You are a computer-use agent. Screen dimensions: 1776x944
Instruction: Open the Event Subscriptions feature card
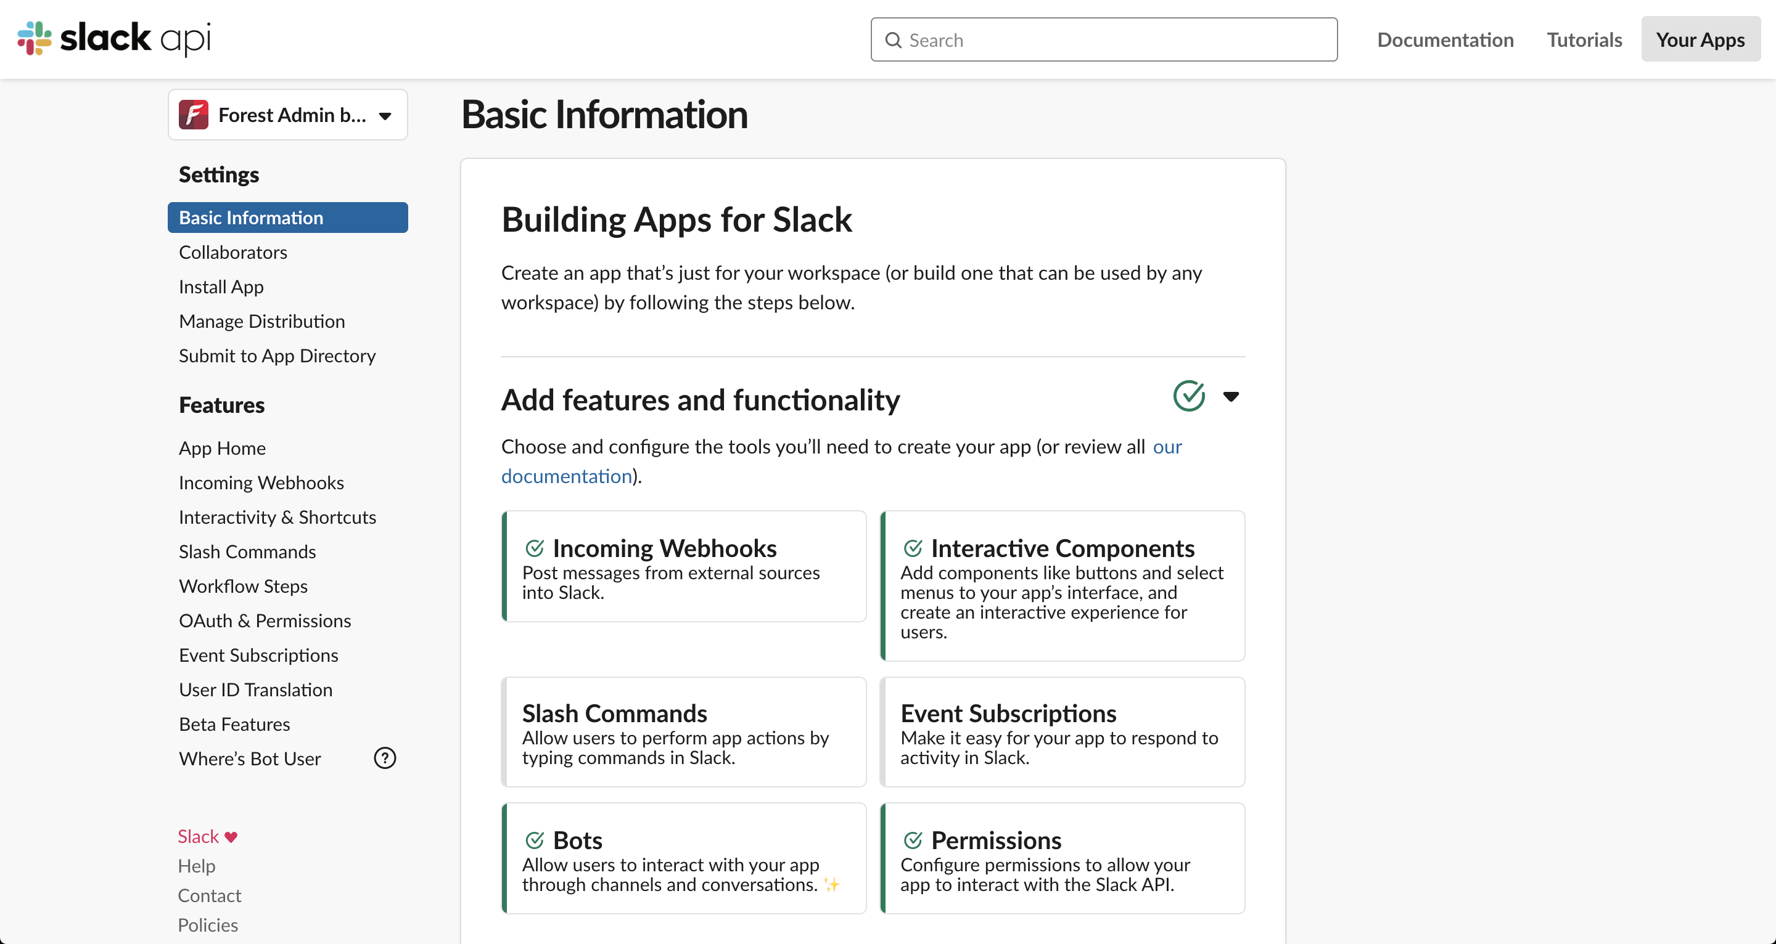click(x=1063, y=732)
